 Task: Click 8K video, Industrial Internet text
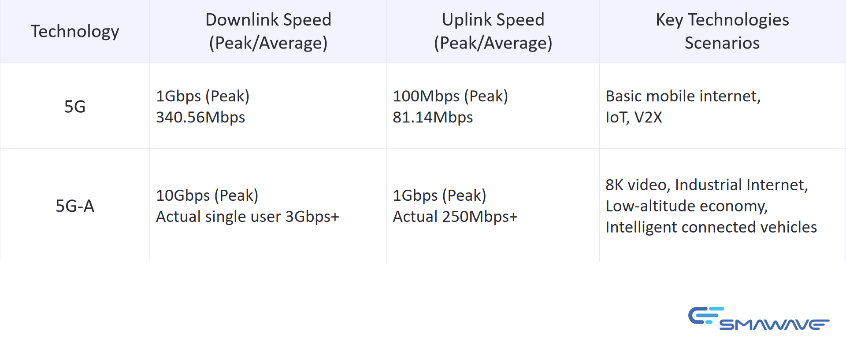pyautogui.click(x=707, y=185)
